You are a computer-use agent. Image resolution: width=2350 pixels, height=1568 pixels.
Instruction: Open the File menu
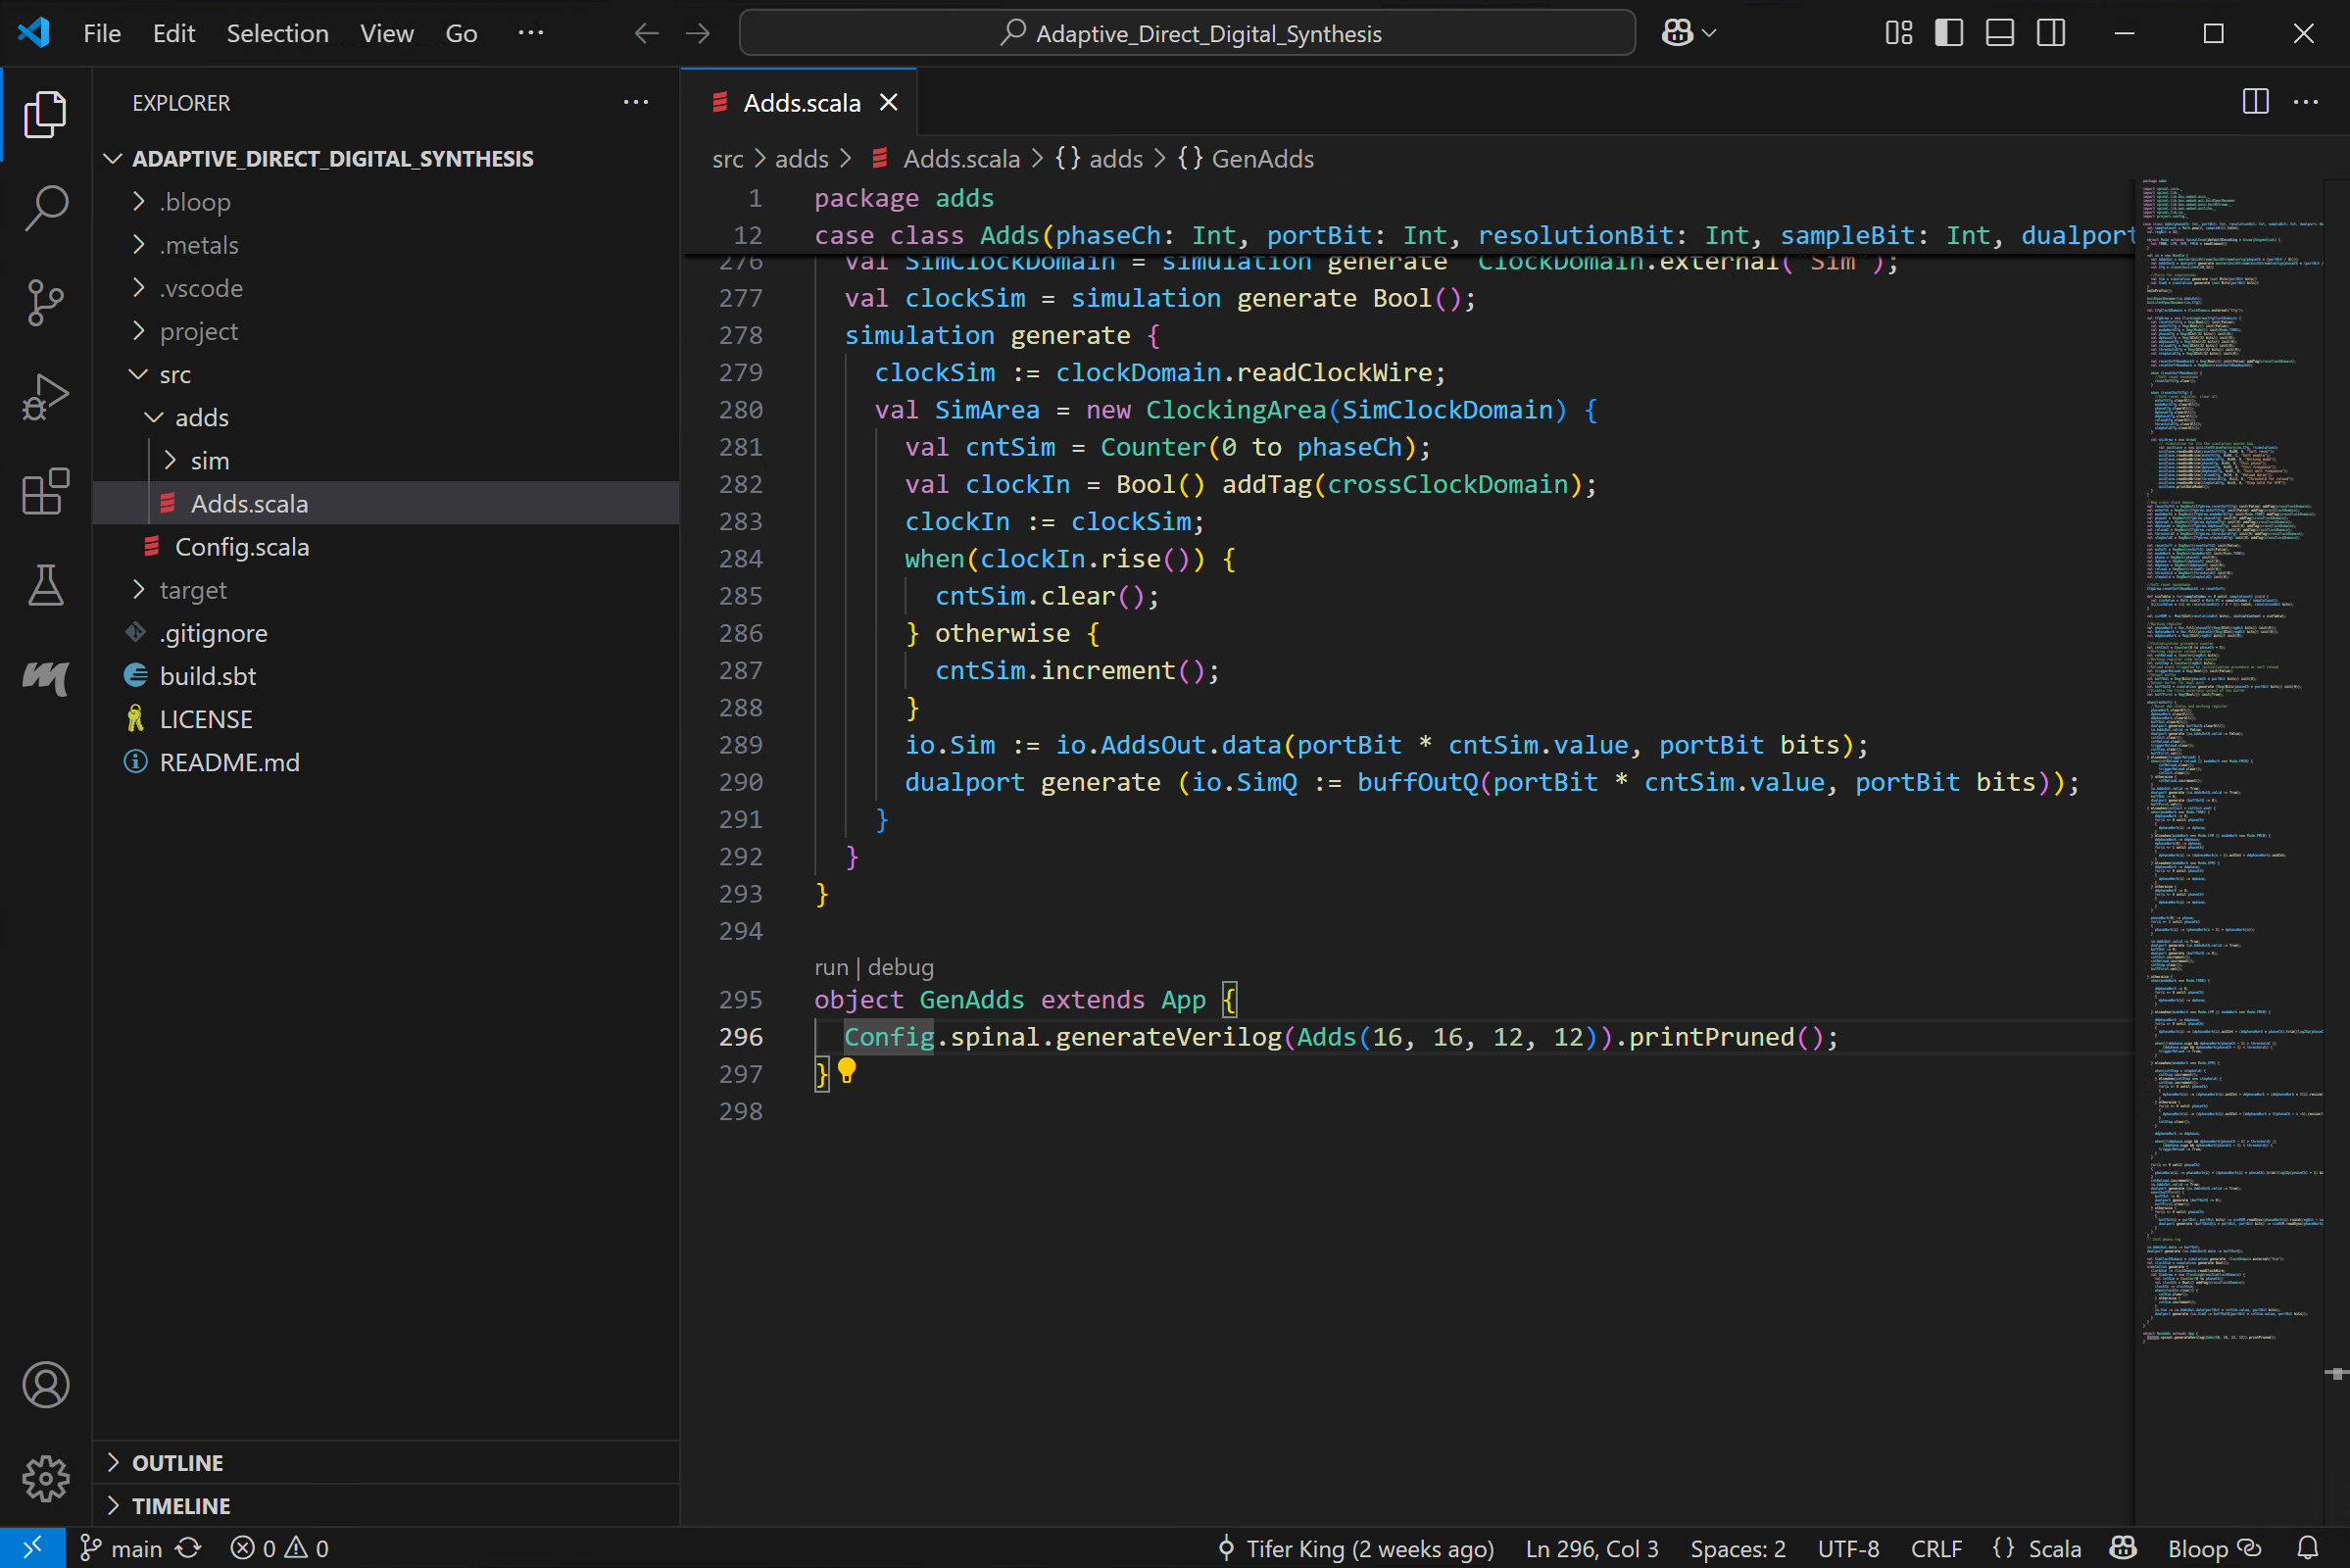[102, 33]
